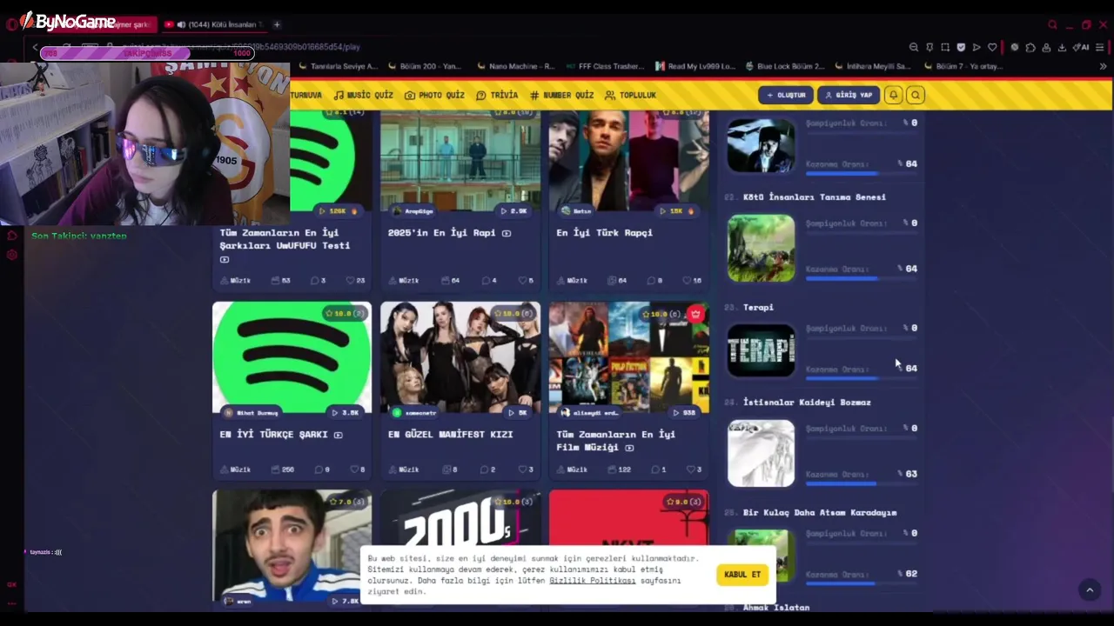Image resolution: width=1114 pixels, height=626 pixels.
Task: Click the browser account profile icon
Action: click(x=1046, y=47)
